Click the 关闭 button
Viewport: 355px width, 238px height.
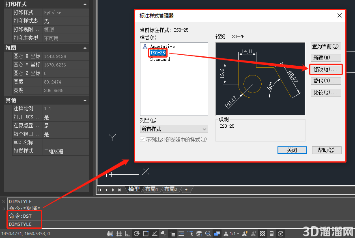click(292, 150)
